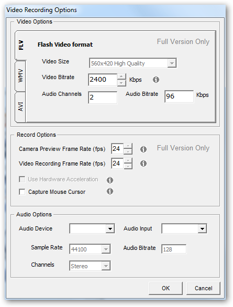
Task: Confirm settings with the OK button
Action: pos(165,288)
